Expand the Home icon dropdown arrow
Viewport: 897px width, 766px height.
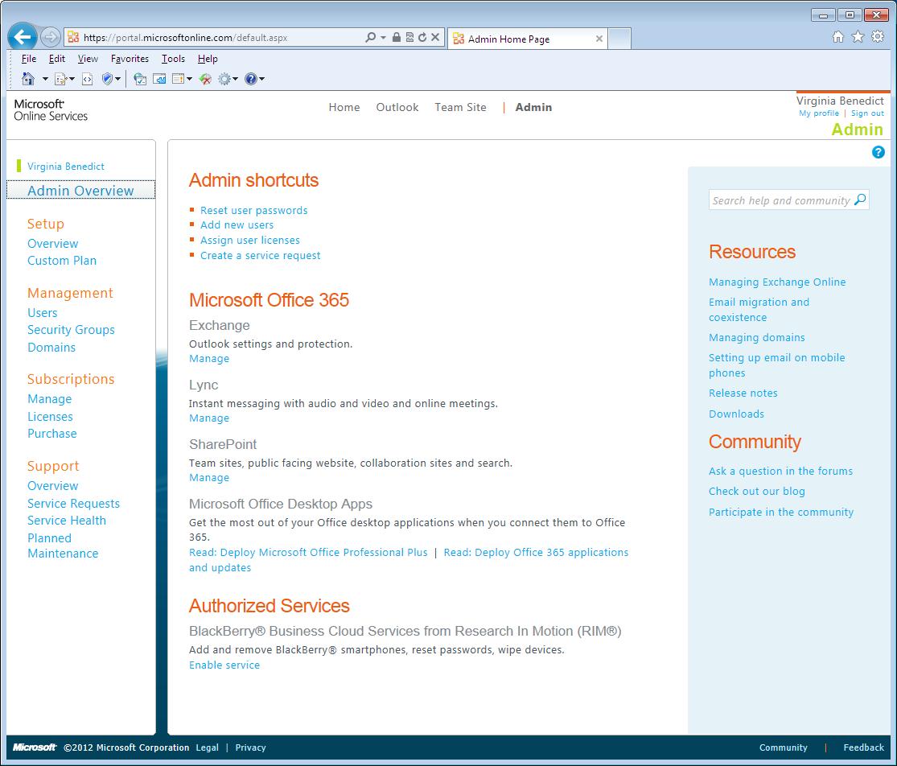[x=44, y=79]
